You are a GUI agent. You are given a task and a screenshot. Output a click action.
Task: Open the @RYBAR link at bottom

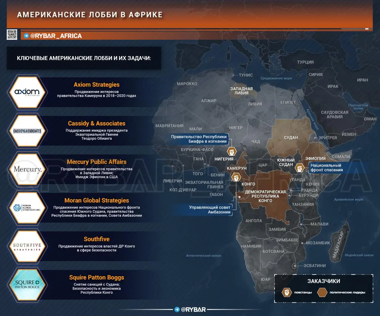[193, 309]
